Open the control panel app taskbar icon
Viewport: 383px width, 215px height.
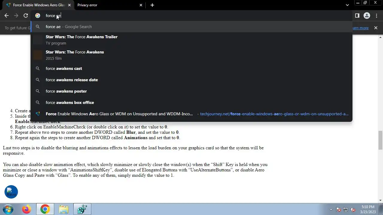pyautogui.click(x=82, y=209)
